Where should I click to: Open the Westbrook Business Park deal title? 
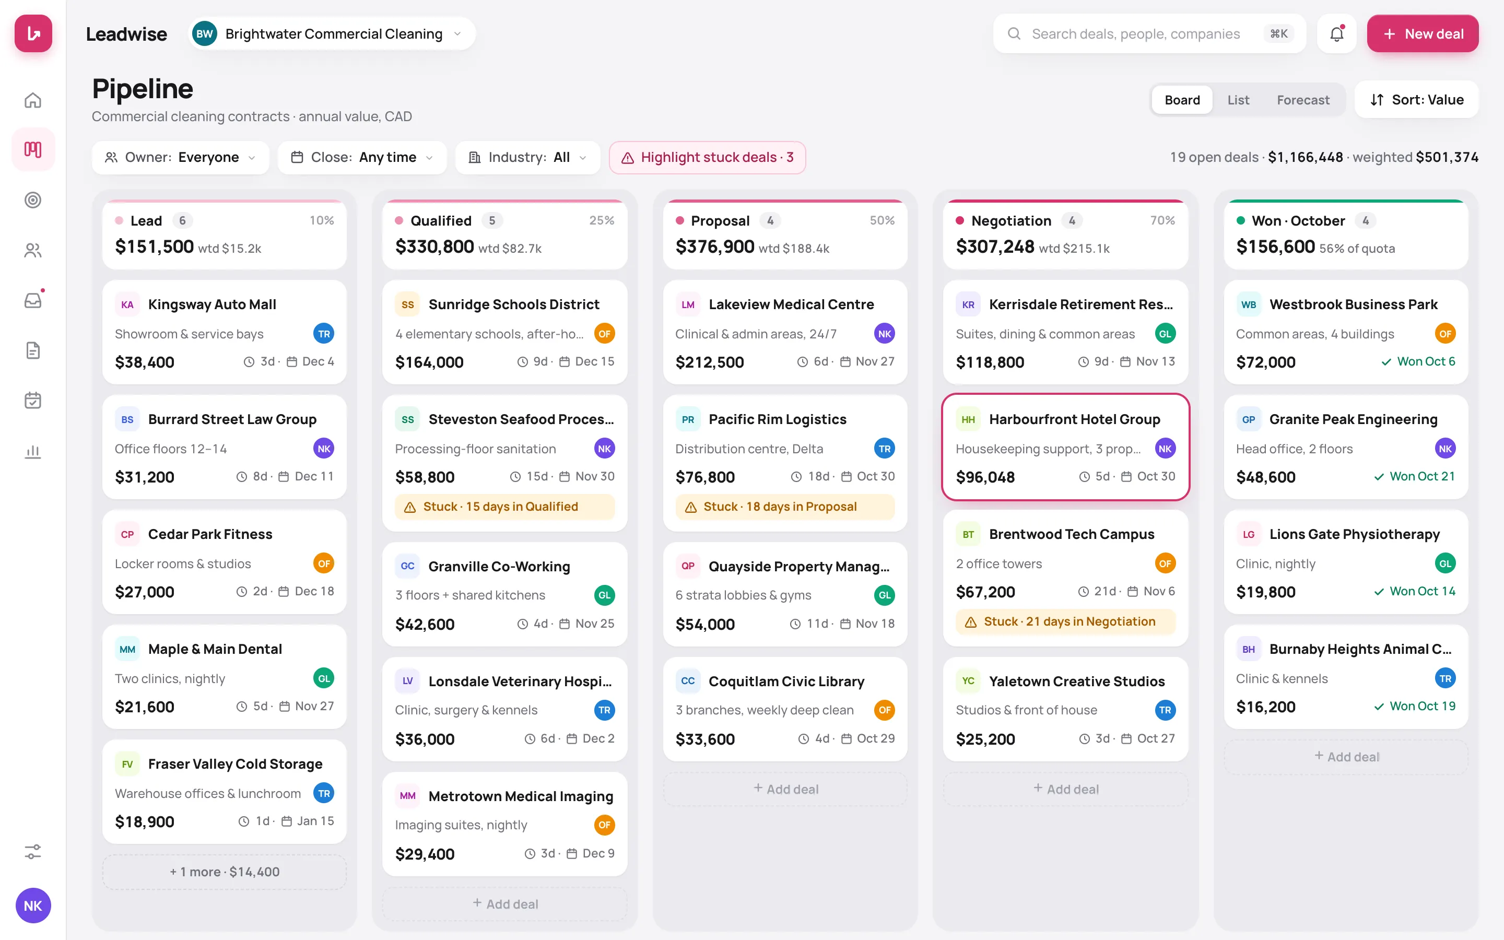1353,304
